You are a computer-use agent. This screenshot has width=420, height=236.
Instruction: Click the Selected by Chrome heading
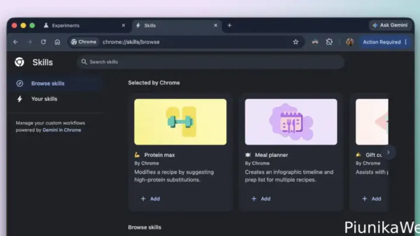(x=154, y=83)
